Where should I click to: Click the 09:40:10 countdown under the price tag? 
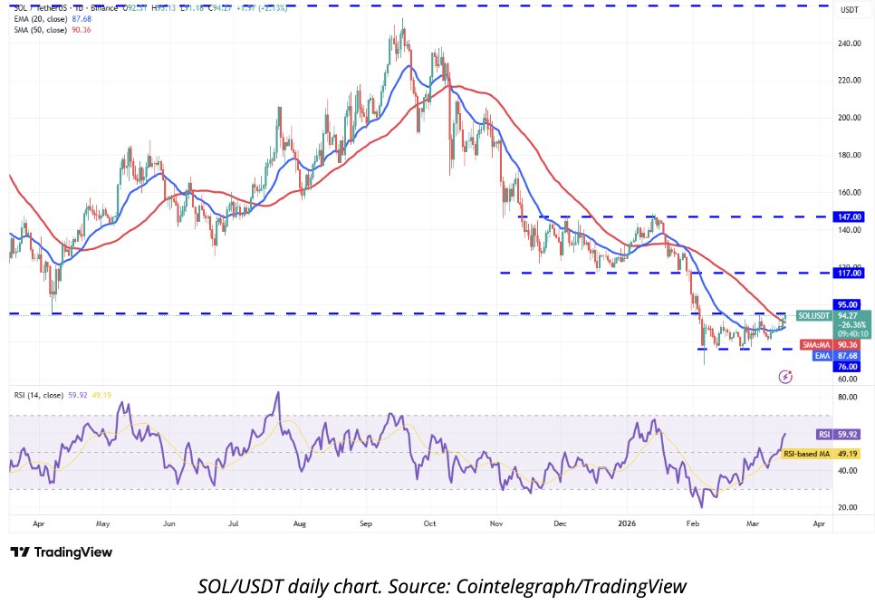pos(851,334)
